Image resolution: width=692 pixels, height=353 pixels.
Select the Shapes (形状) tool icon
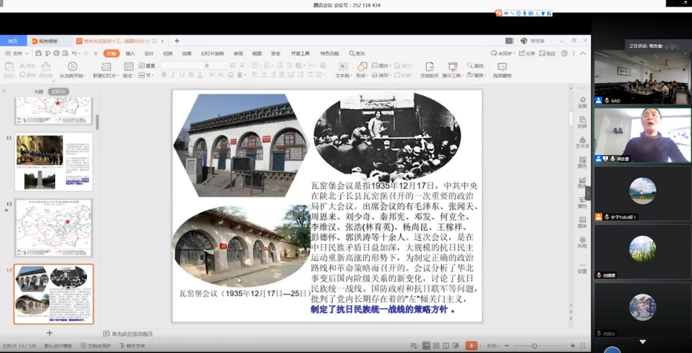[x=362, y=67]
